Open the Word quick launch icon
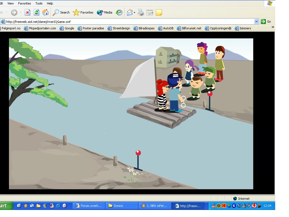 click(x=51, y=206)
